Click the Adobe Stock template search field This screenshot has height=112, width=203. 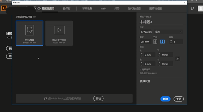pos(70,98)
